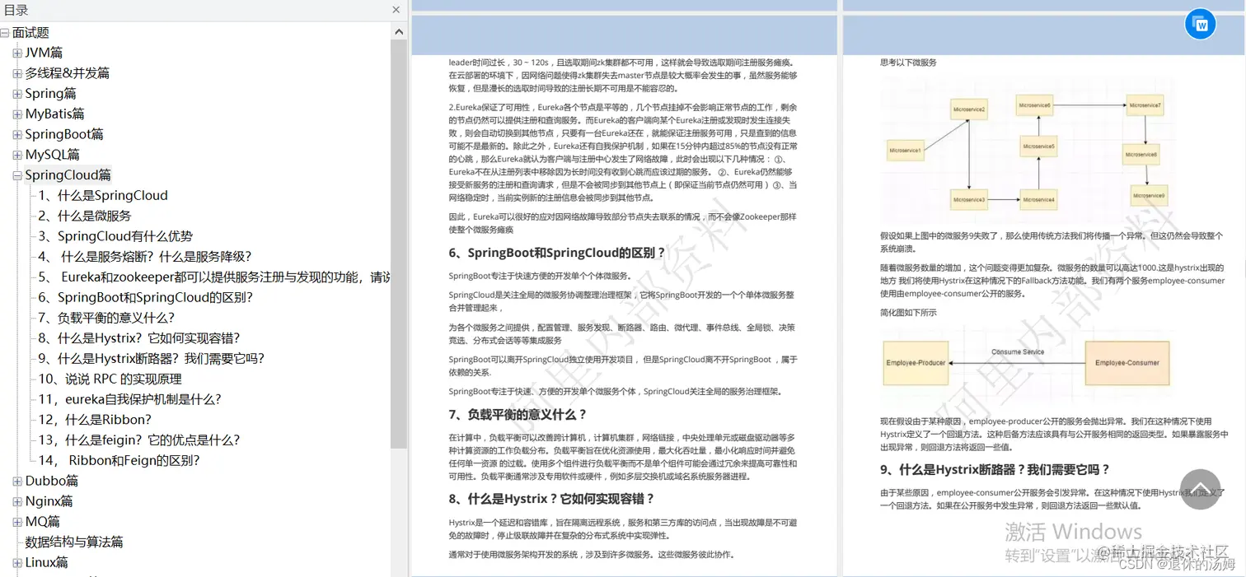This screenshot has width=1246, height=577.
Task: Open outline item 12、什么是Ribbon
Action: [93, 420]
